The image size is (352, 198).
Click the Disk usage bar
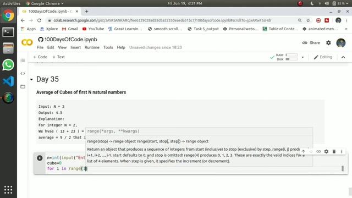[291, 59]
